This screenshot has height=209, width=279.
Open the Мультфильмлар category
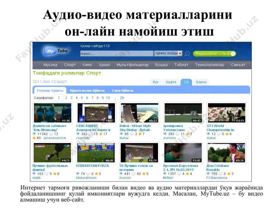(133, 65)
